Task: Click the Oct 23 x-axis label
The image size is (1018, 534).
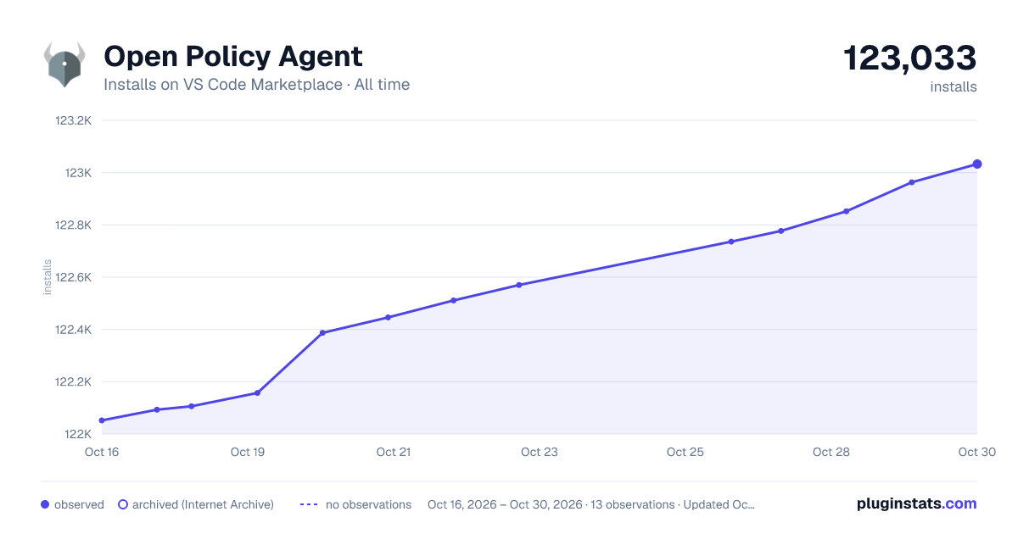Action: (540, 452)
